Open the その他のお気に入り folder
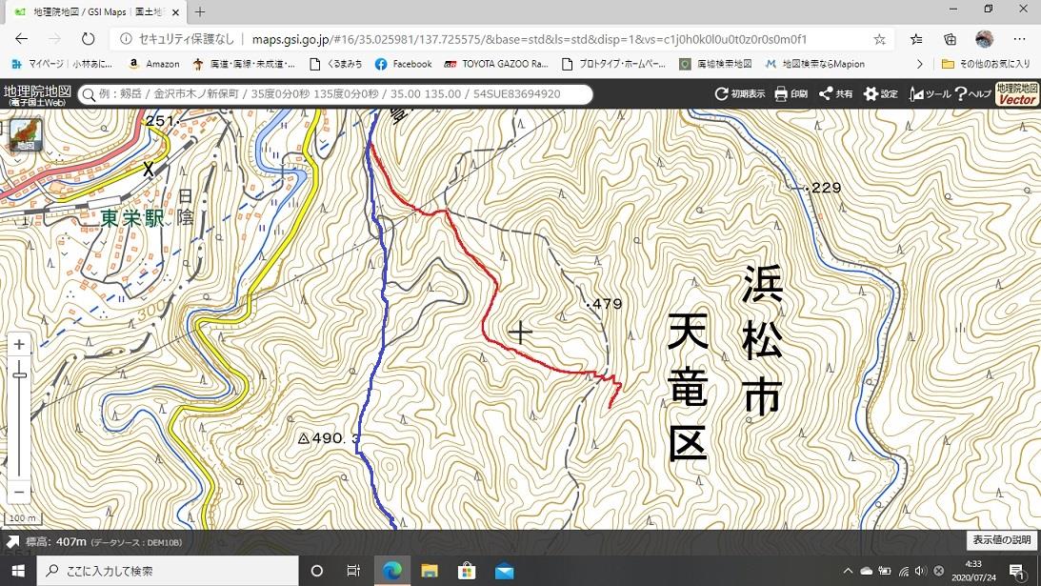Screen dimensions: 1041x586 (986, 64)
